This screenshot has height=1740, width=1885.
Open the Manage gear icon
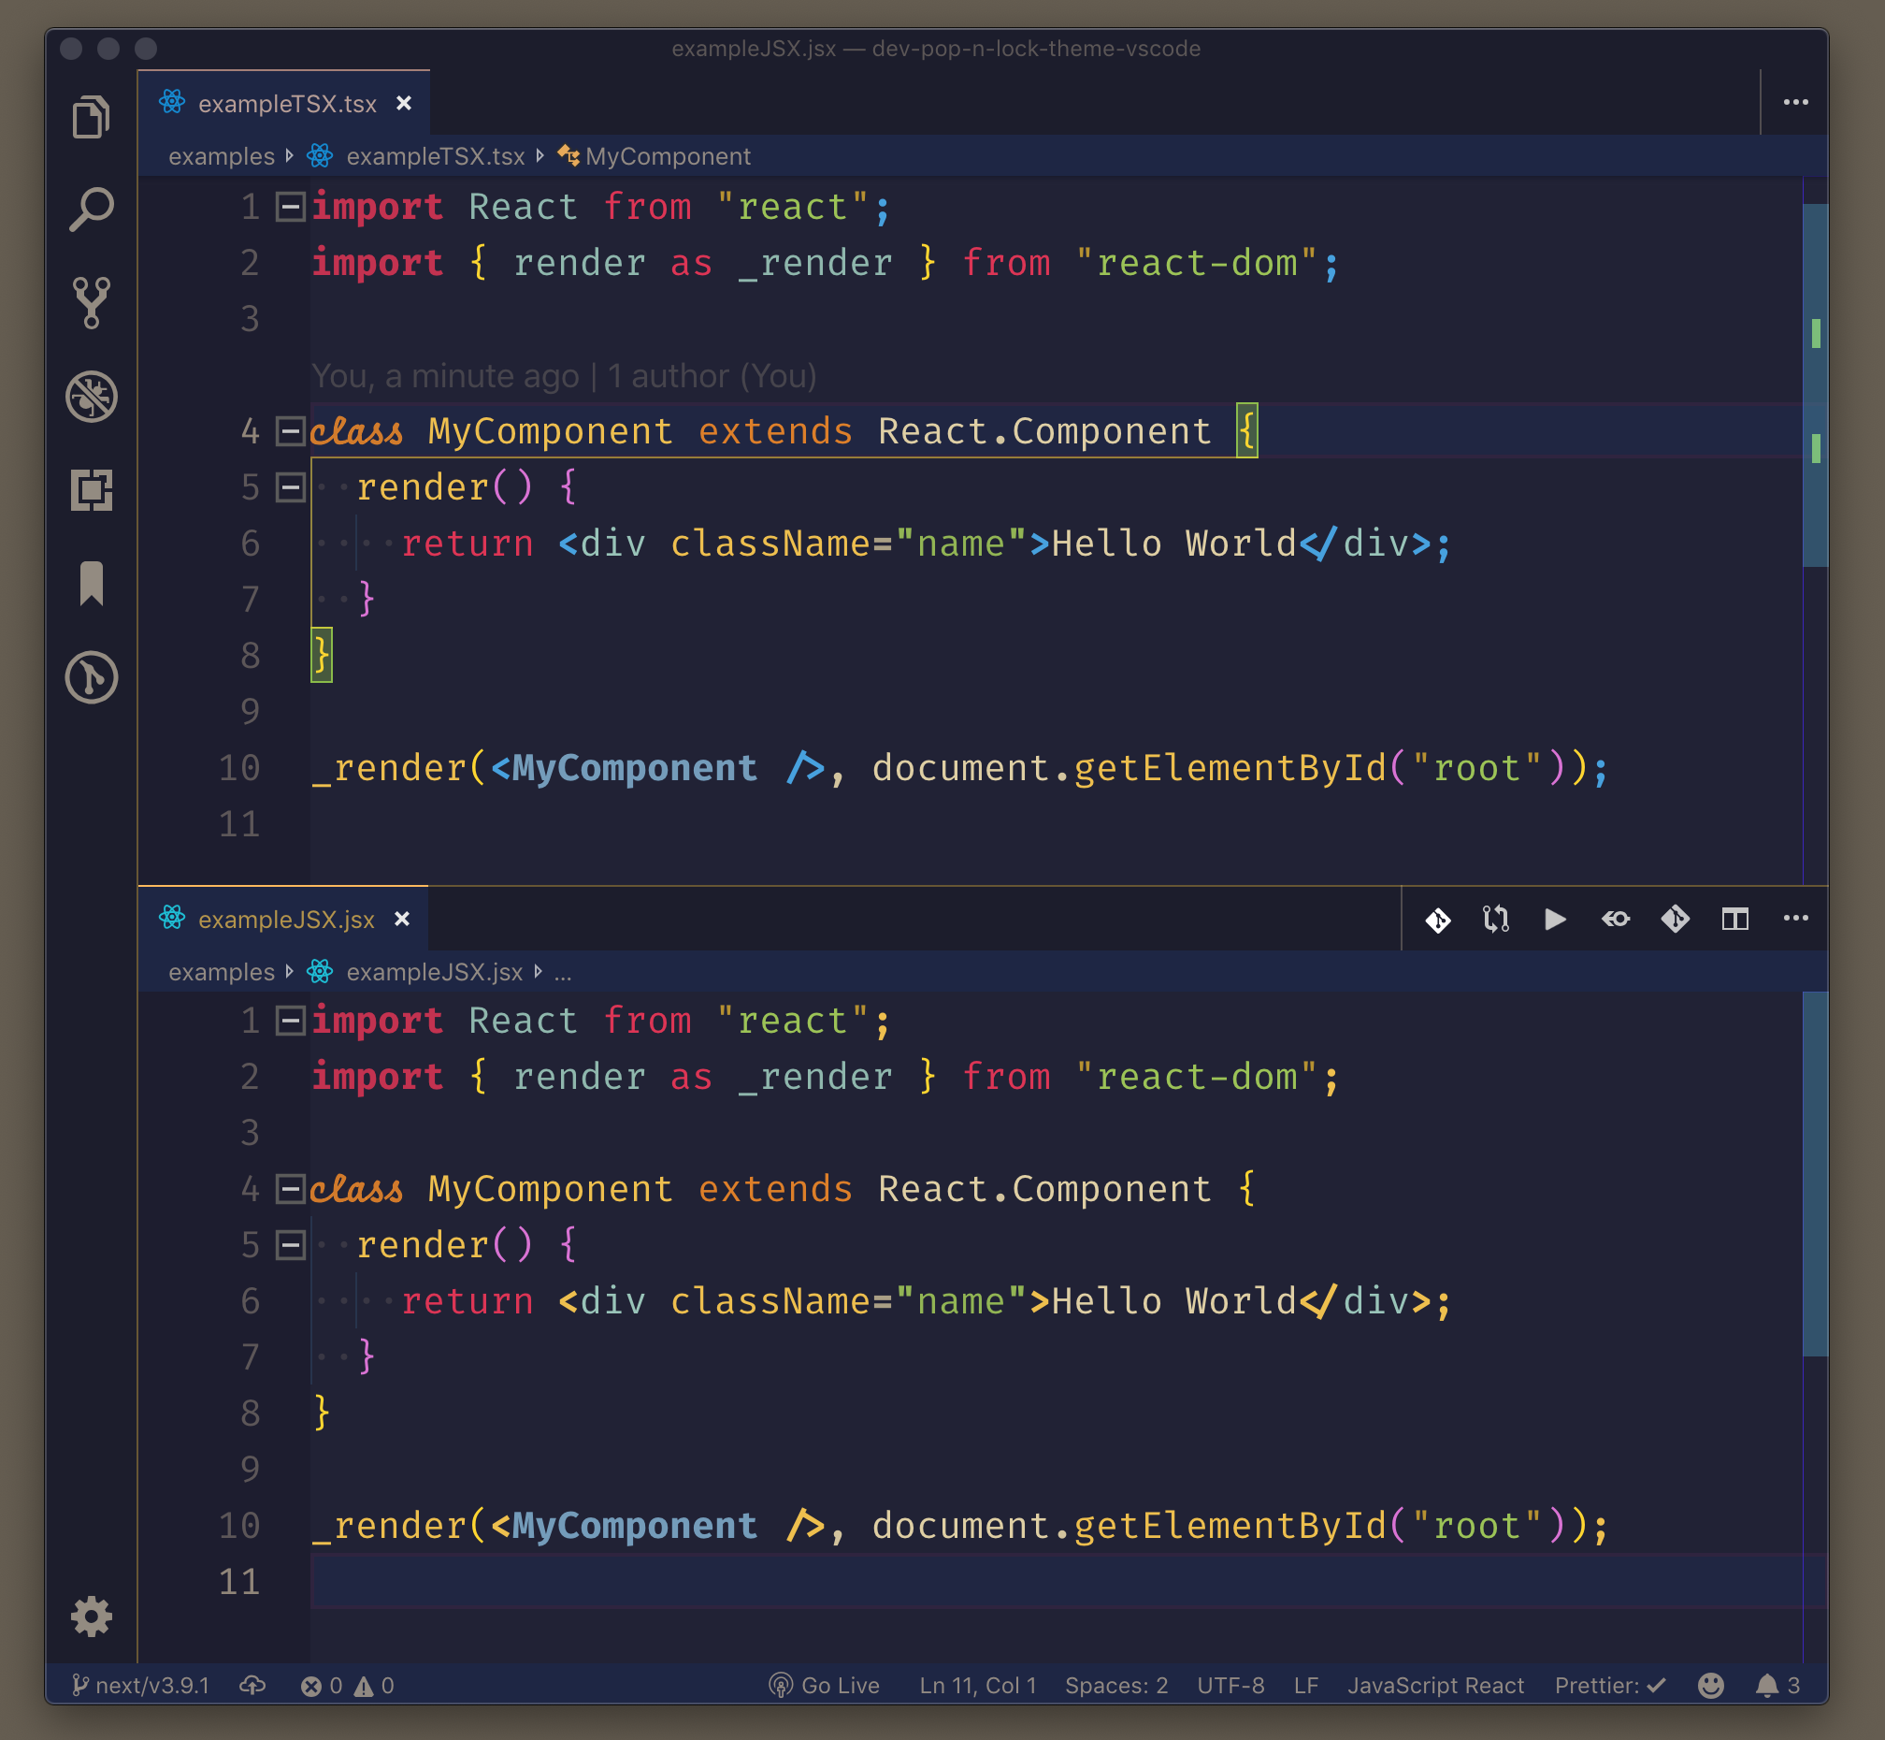[92, 1616]
